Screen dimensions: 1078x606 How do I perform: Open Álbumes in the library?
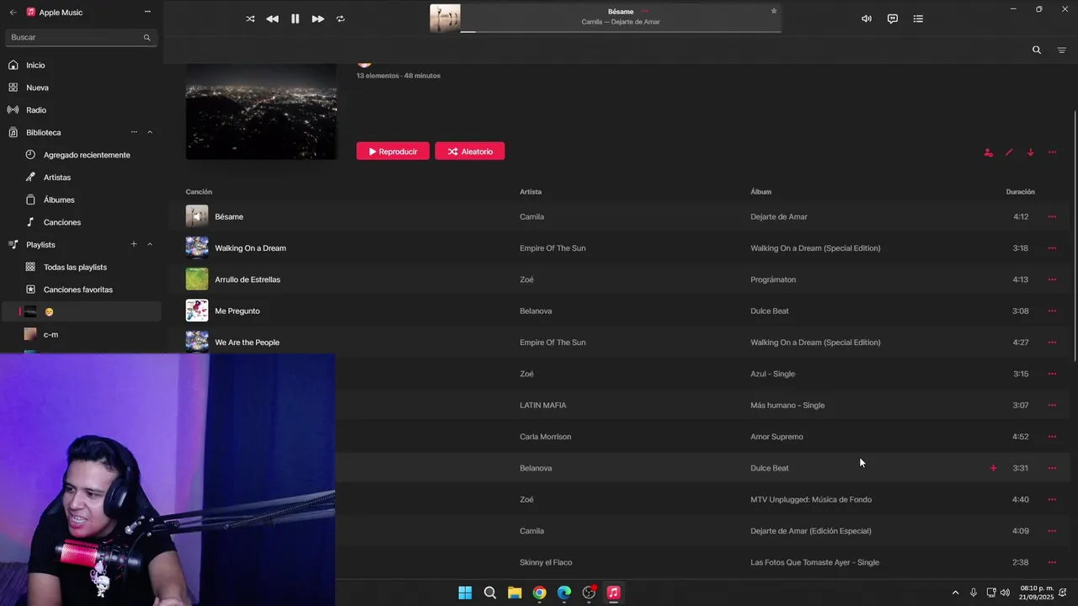[x=59, y=199]
